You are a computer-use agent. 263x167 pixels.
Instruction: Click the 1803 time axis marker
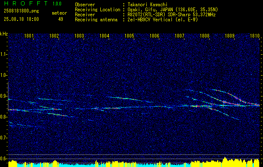point(79,35)
